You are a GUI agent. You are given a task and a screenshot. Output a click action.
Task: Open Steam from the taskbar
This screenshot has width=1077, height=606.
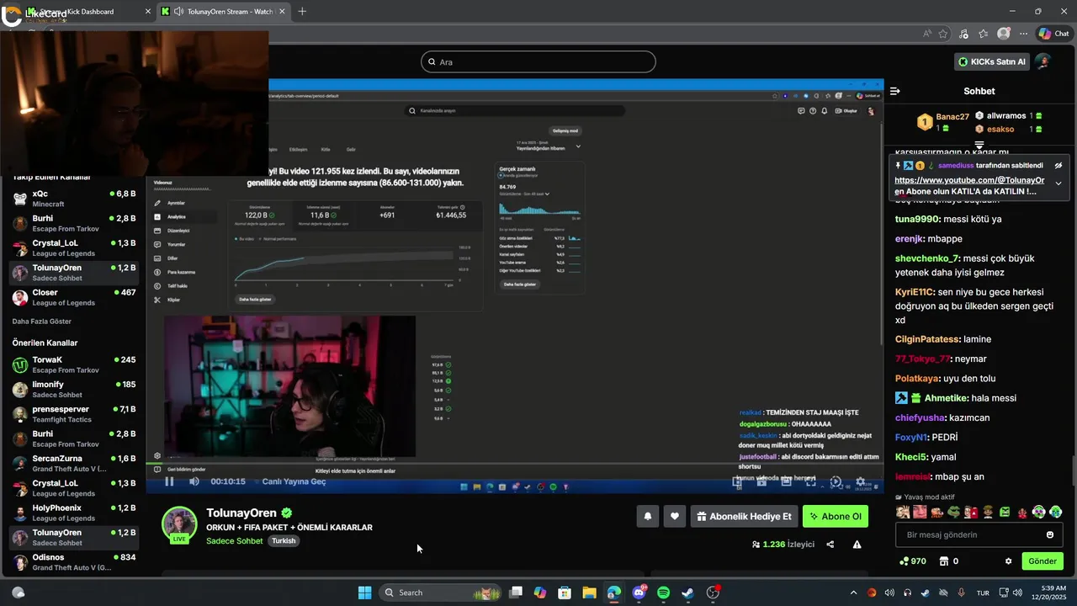coord(687,593)
